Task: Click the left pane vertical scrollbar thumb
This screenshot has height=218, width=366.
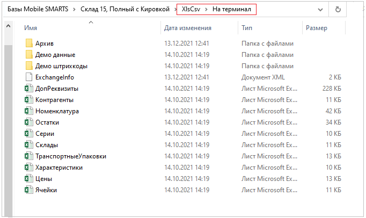Action: tap(9, 131)
